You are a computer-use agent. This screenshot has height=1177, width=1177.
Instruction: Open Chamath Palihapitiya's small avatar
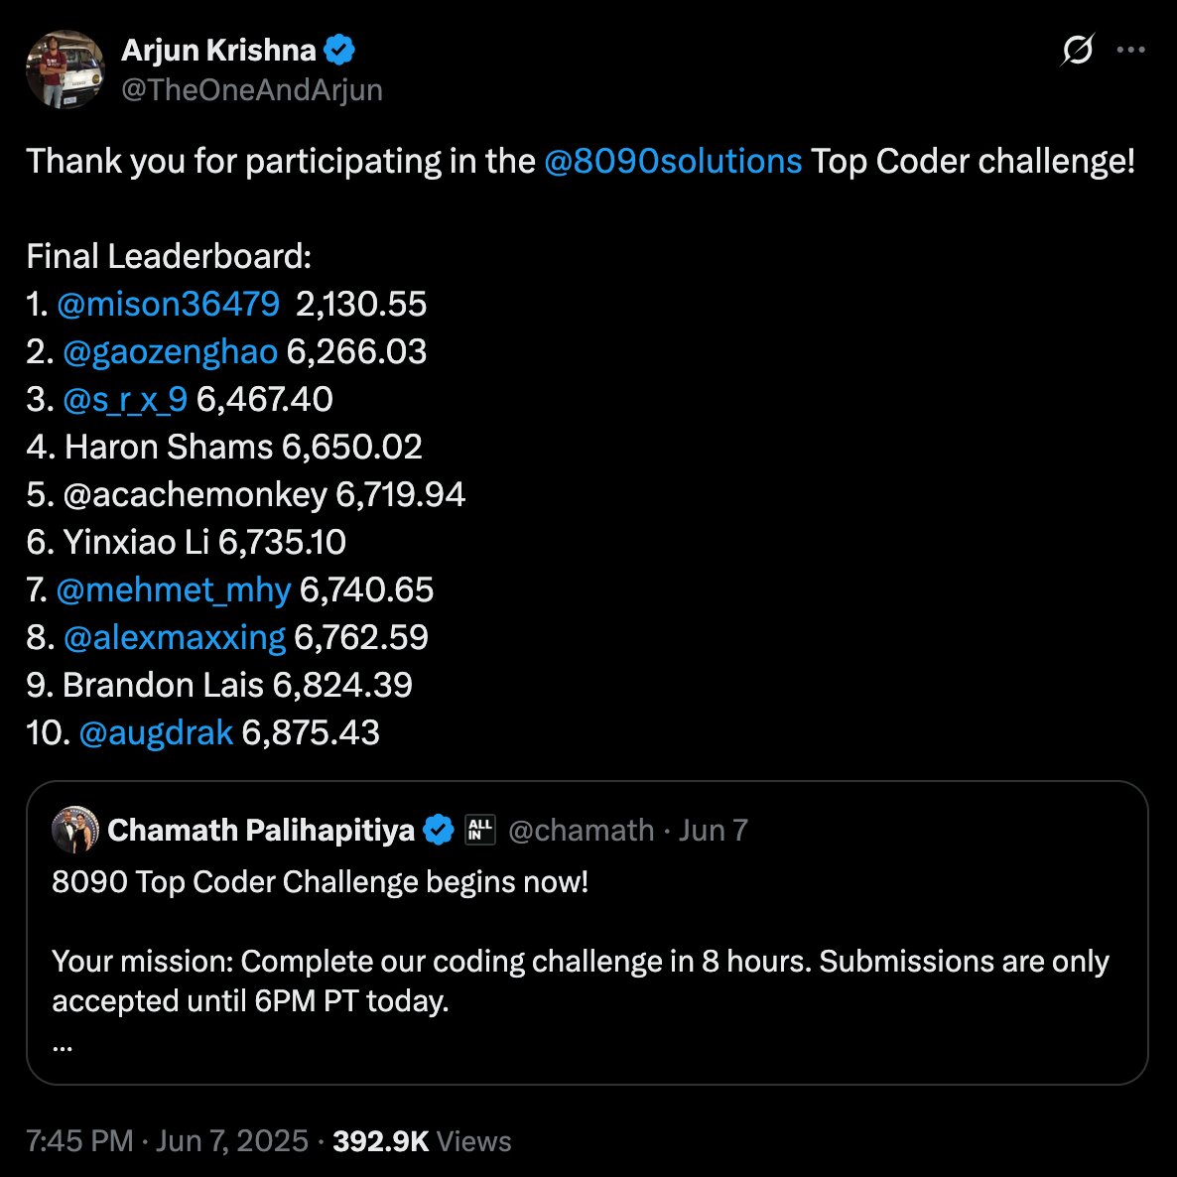point(75,830)
